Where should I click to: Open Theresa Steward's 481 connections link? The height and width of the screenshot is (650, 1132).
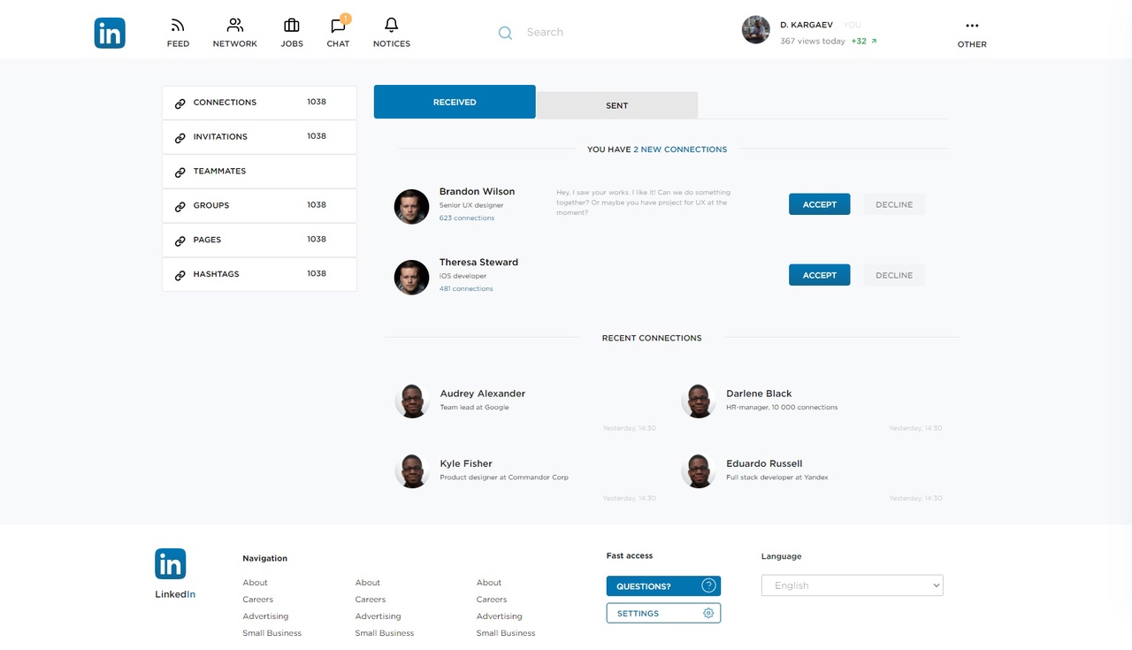466,289
